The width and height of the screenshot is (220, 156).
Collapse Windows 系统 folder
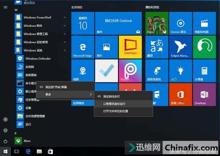pos(41,50)
